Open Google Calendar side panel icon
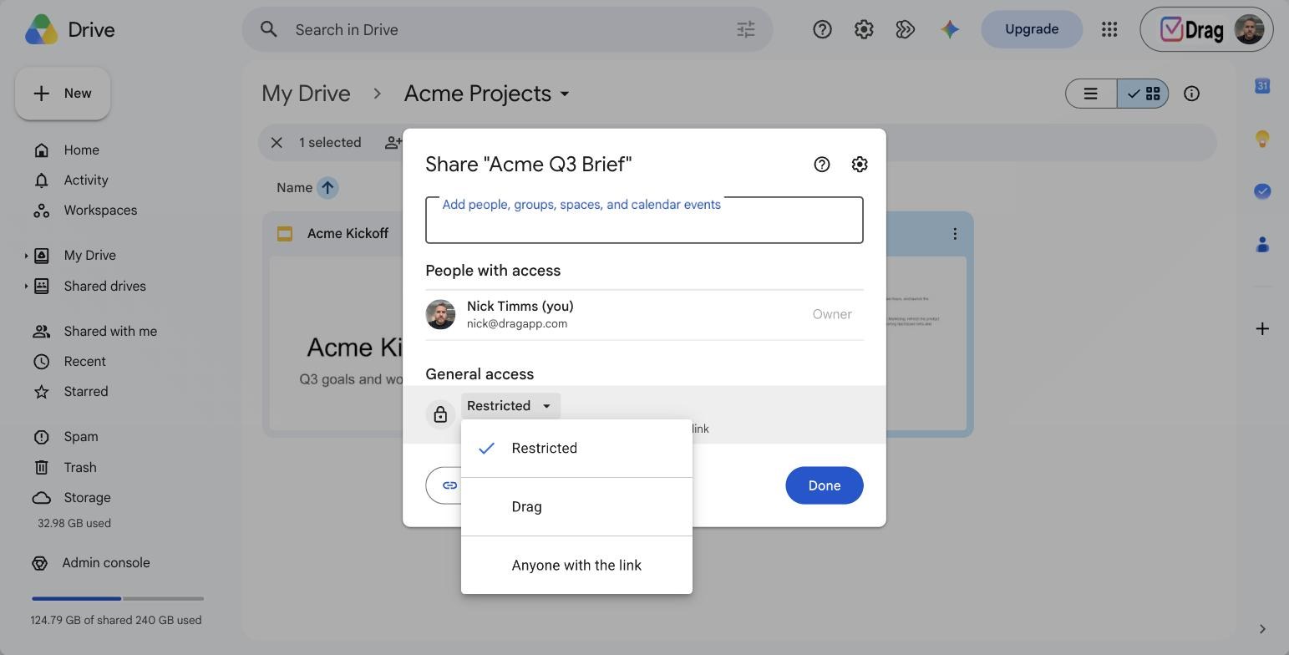Image resolution: width=1289 pixels, height=655 pixels. (x=1262, y=86)
